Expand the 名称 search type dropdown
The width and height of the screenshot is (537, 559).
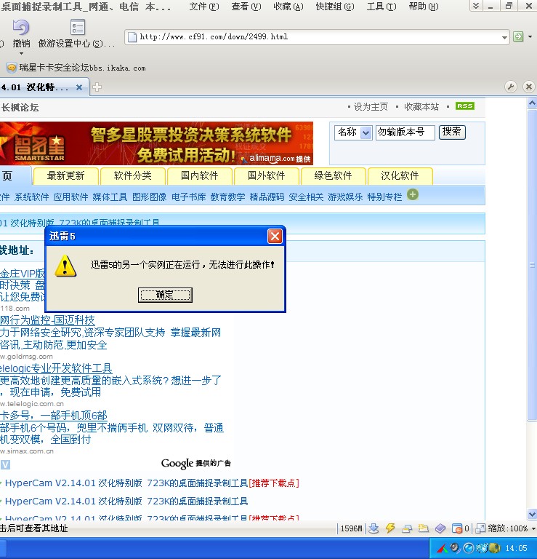click(366, 133)
